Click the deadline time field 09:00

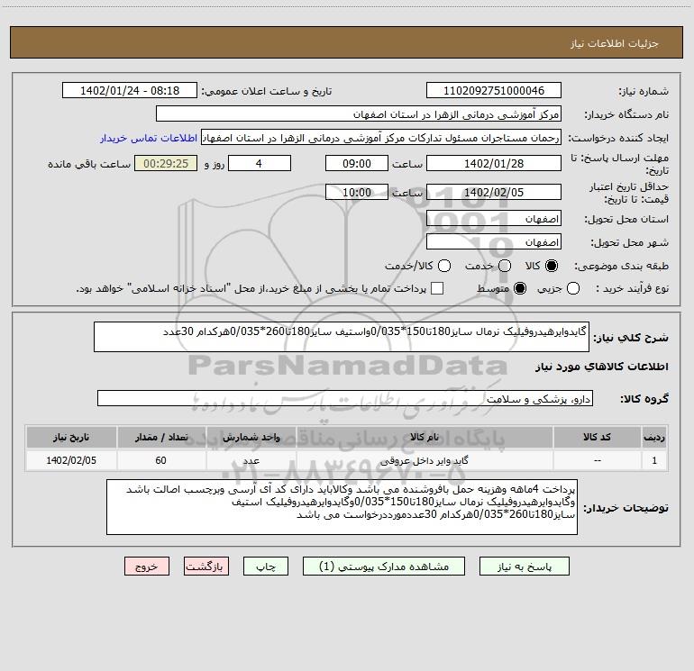point(357,163)
